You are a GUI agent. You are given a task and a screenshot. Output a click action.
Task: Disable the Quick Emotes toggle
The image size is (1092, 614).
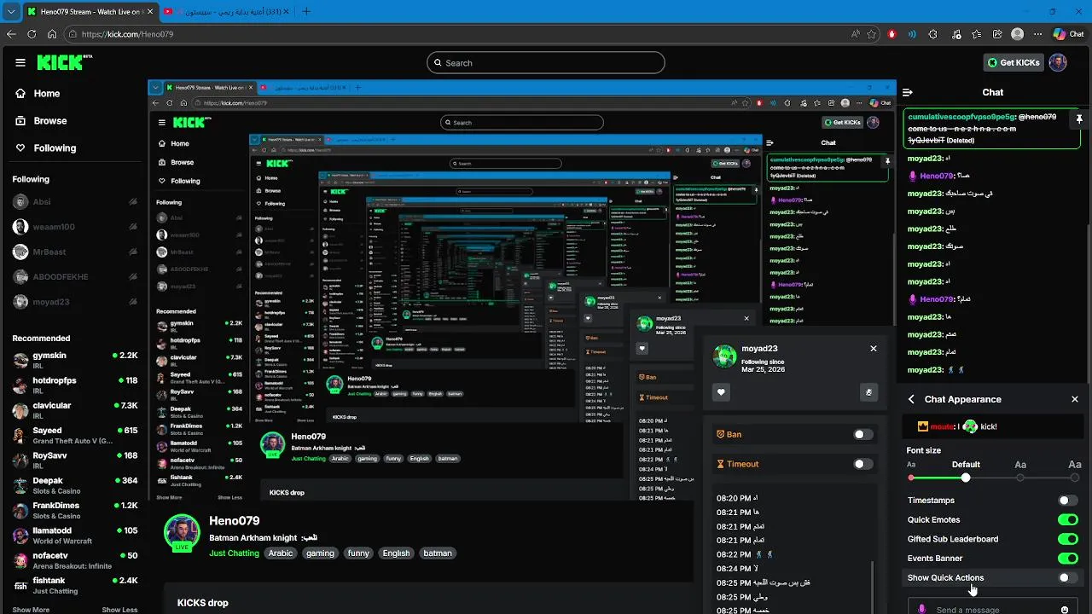[1068, 519]
